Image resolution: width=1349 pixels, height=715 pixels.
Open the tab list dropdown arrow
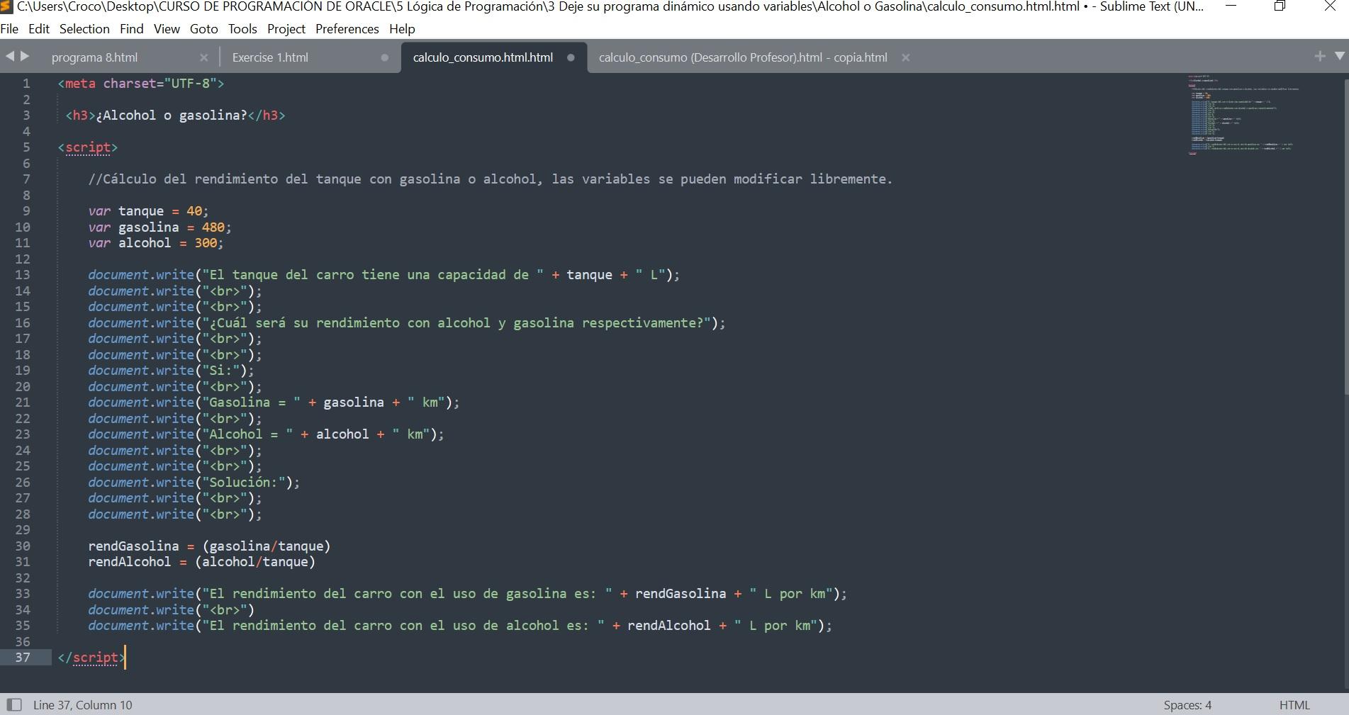pyautogui.click(x=1340, y=56)
